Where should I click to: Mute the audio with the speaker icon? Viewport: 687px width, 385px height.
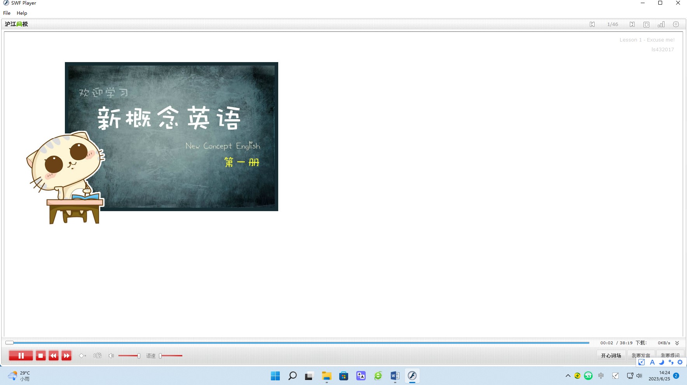click(111, 356)
